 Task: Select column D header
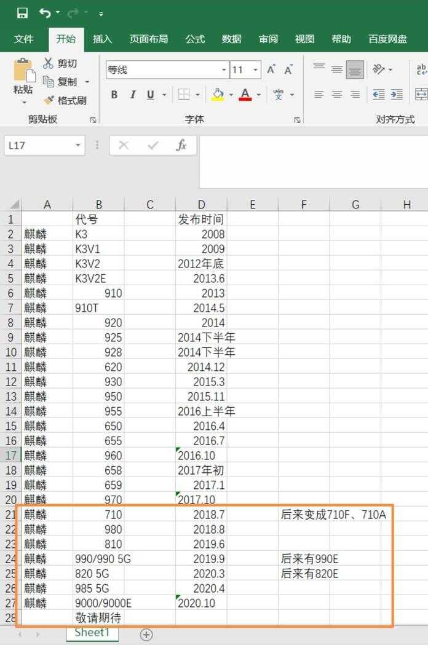coord(201,204)
